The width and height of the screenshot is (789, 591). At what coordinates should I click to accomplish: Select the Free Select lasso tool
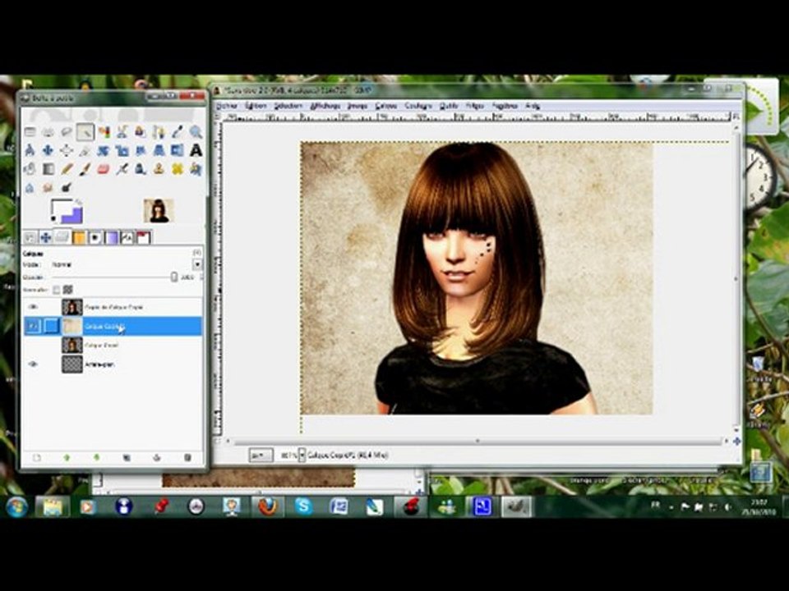(67, 132)
